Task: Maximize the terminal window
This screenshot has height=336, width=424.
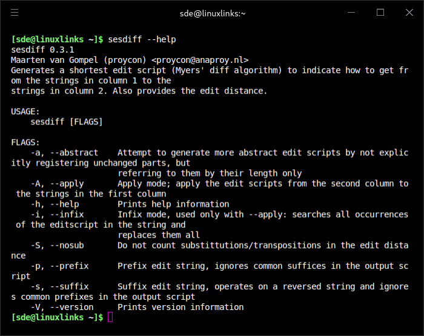Action: [x=380, y=13]
